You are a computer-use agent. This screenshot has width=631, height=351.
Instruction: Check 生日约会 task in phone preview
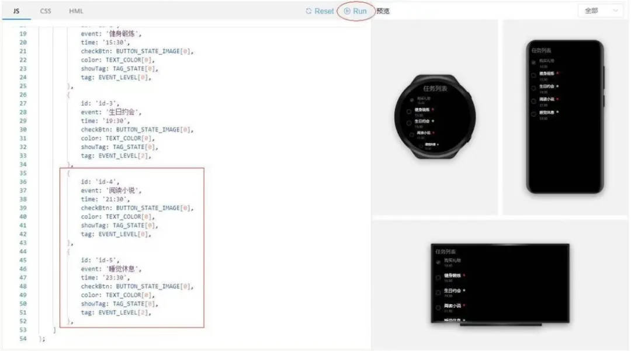pyautogui.click(x=533, y=88)
